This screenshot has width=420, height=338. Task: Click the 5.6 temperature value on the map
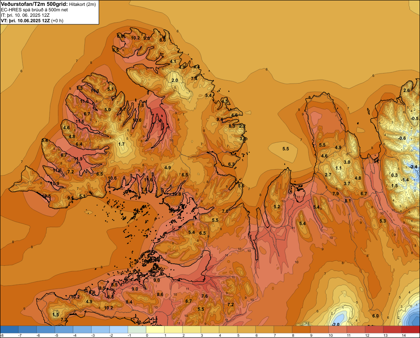pos(241,186)
